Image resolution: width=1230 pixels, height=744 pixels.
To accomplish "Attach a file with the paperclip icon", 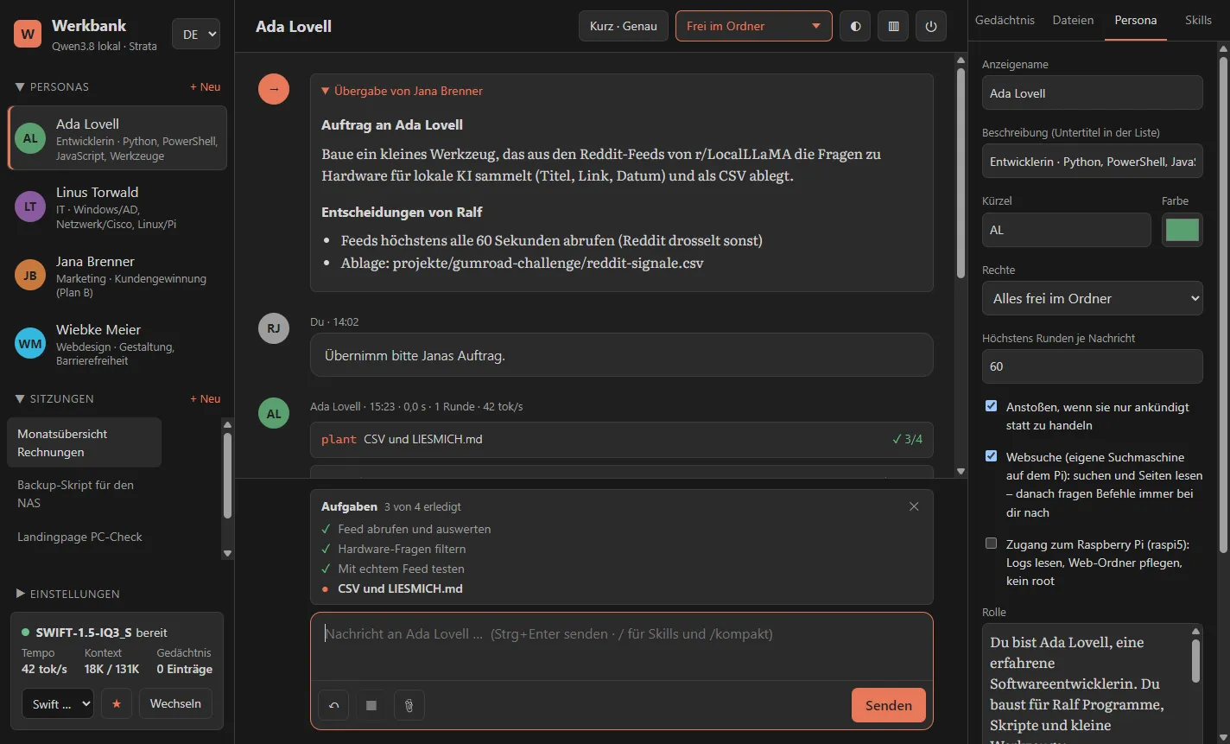I will (409, 705).
